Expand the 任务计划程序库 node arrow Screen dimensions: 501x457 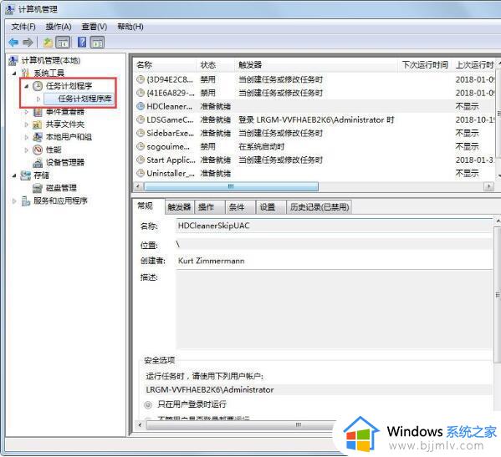(38, 99)
